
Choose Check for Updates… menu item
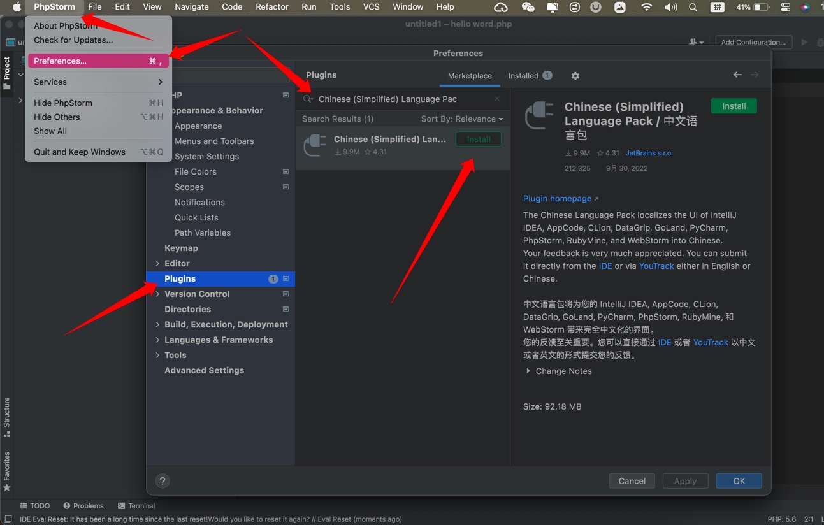98,40
